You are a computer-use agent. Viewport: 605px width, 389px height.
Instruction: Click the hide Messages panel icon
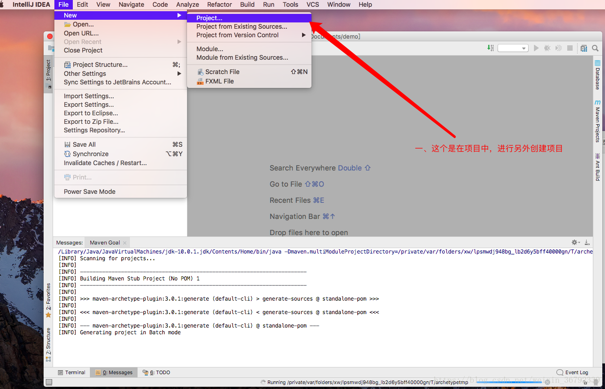tap(587, 242)
